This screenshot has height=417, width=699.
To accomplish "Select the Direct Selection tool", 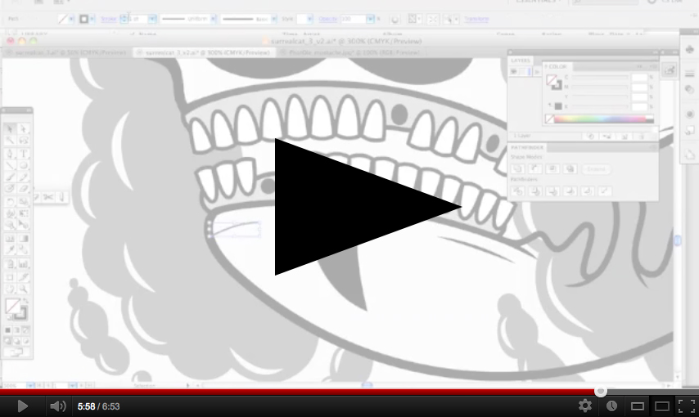I will pos(24,128).
